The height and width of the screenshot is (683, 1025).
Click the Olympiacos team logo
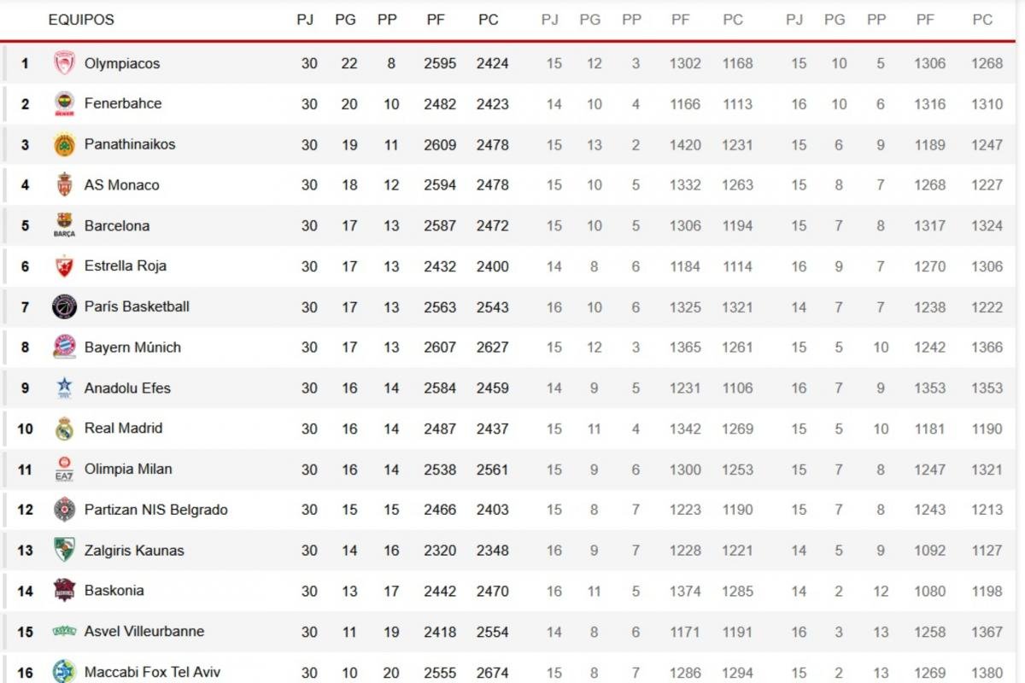(x=64, y=63)
